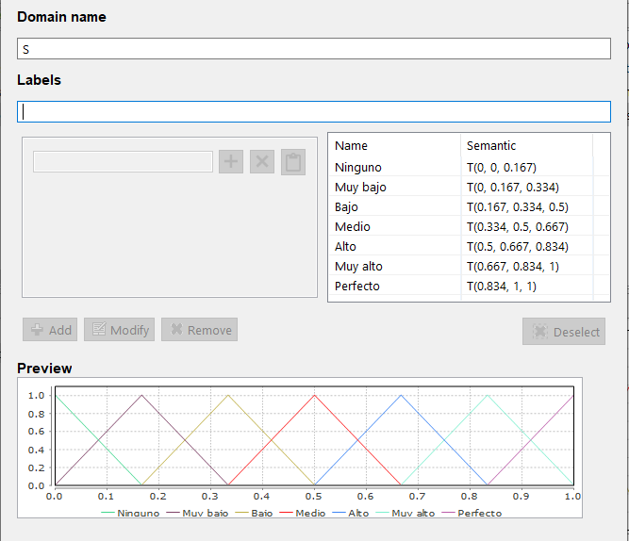Focus the Labels text input
The width and height of the screenshot is (629, 541).
tap(314, 111)
